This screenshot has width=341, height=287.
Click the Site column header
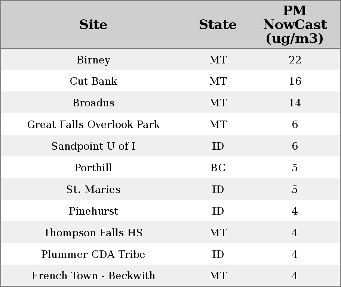pos(93,25)
